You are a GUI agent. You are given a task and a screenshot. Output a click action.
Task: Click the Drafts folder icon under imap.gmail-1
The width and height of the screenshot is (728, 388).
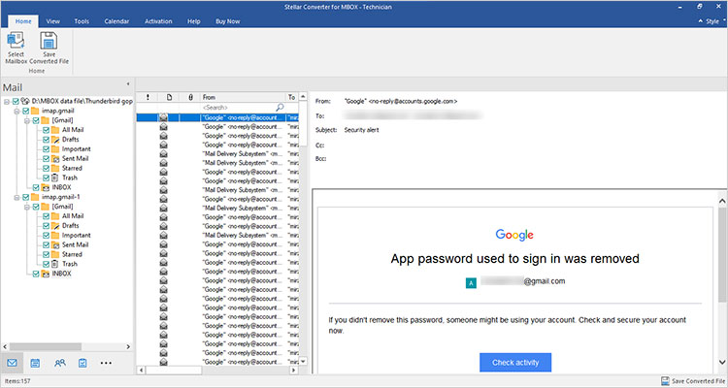pos(55,226)
